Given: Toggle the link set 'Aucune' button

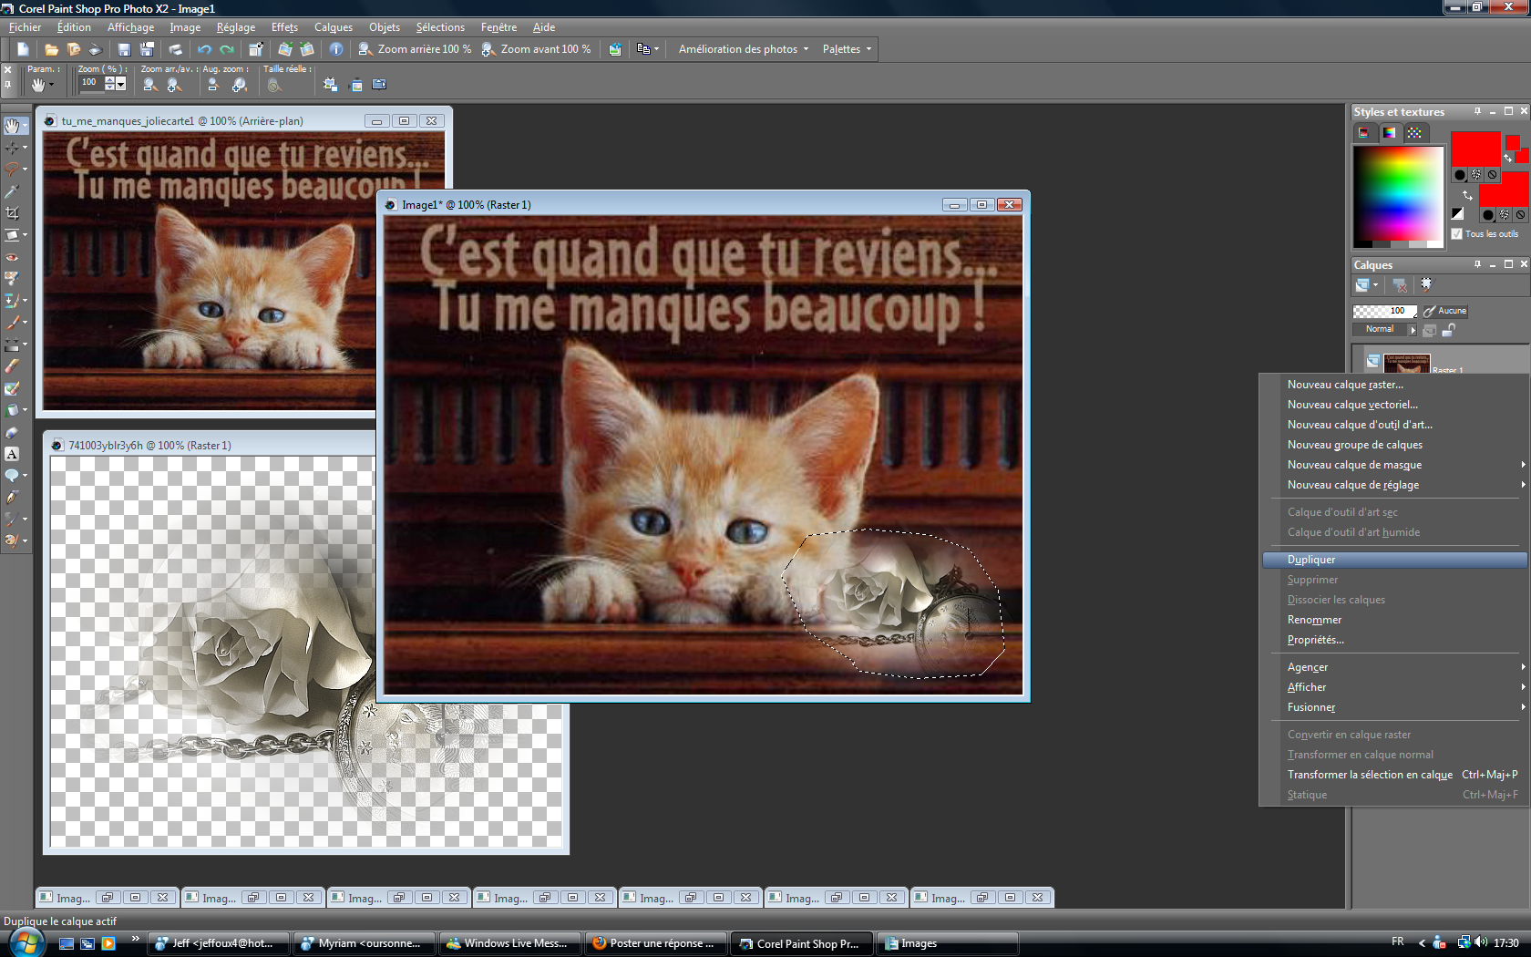Looking at the screenshot, I should point(1444,311).
